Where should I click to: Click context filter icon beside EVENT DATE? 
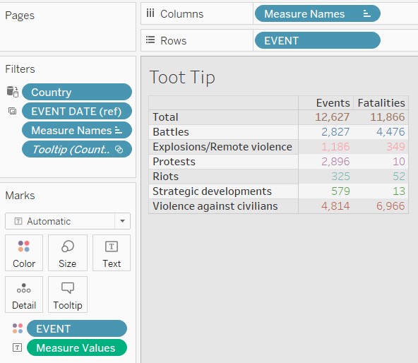click(13, 111)
